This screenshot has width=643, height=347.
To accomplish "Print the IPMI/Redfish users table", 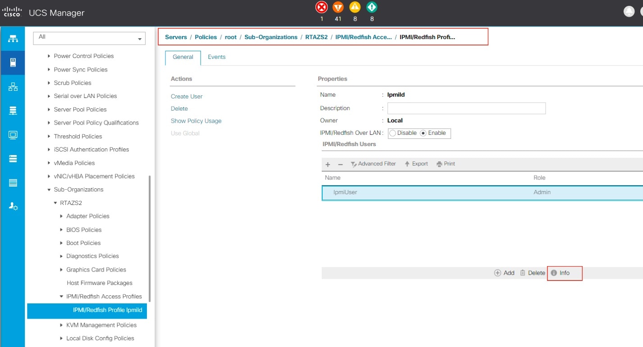I will (x=446, y=164).
